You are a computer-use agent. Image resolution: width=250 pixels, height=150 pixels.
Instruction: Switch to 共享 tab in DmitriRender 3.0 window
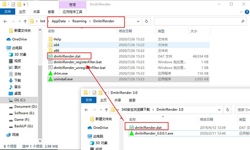point(117,100)
